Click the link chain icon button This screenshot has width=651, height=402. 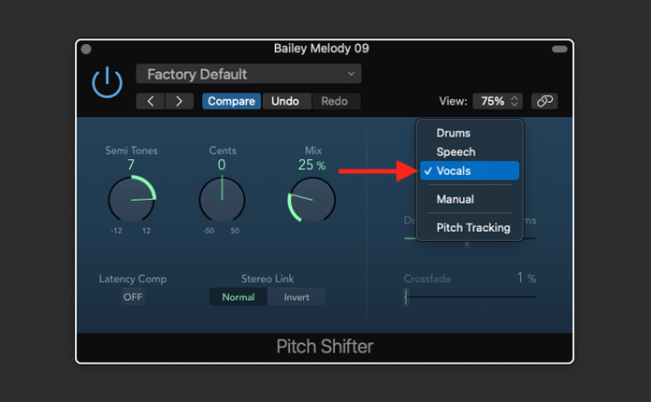544,101
